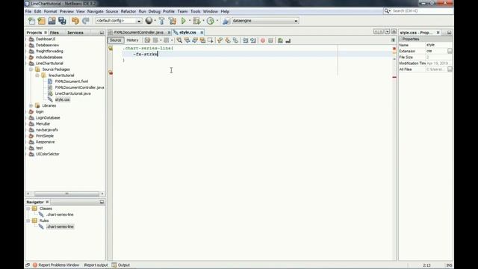Run the project with the green play icon
The width and height of the screenshot is (478, 269).
coord(184,21)
